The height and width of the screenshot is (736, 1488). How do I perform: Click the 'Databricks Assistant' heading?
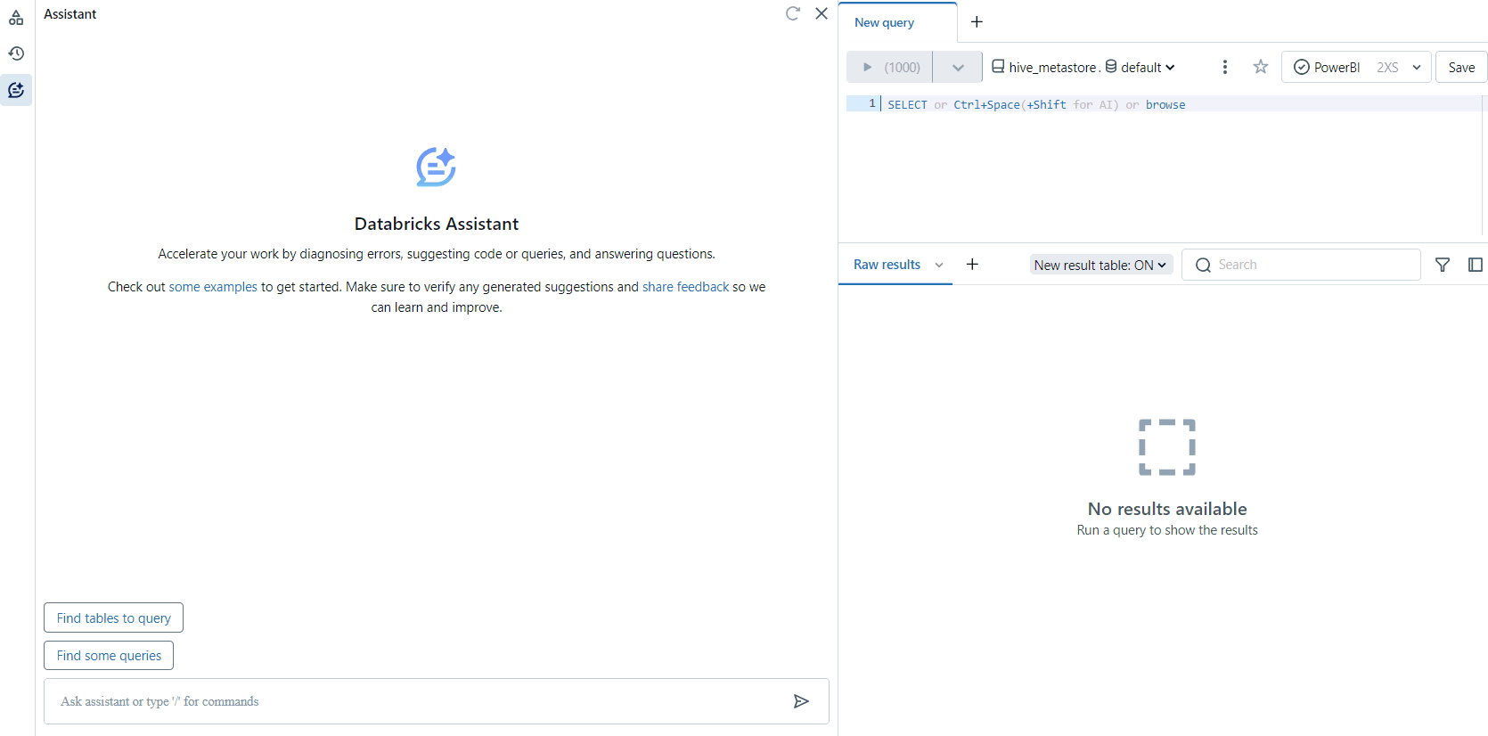point(437,224)
